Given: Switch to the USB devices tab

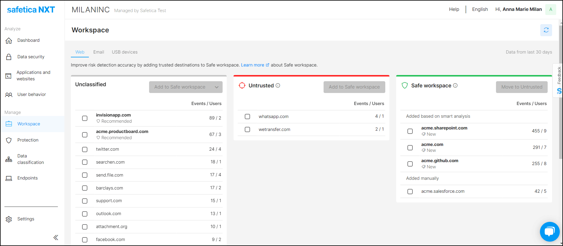Looking at the screenshot, I should pos(125,52).
